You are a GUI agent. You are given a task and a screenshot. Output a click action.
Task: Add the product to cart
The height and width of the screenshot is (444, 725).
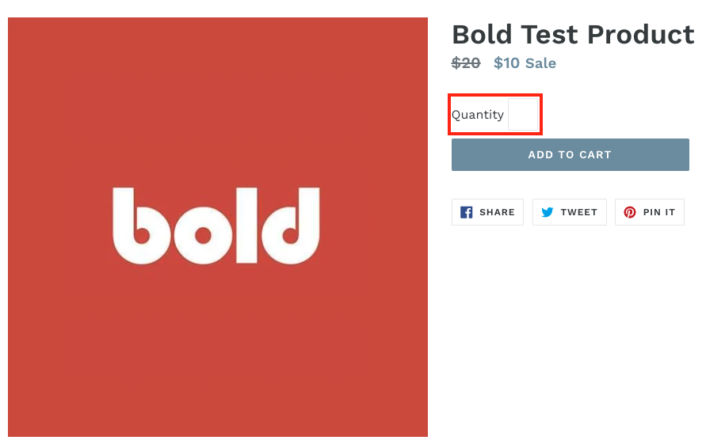pos(570,155)
